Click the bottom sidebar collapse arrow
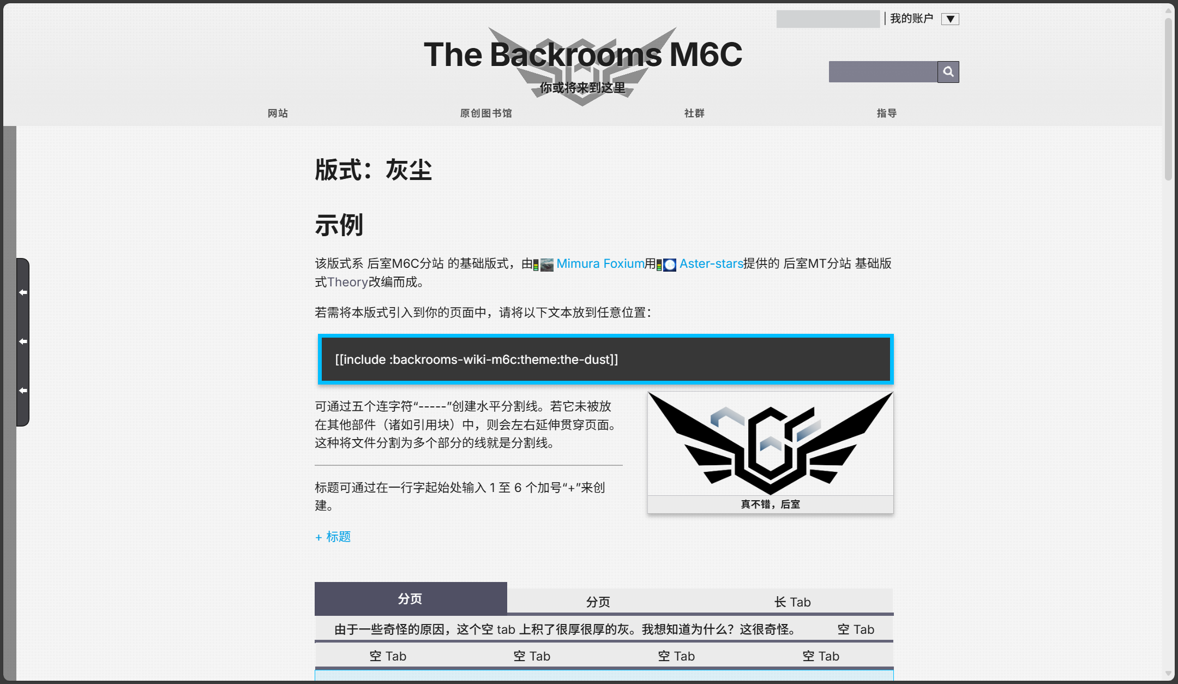The width and height of the screenshot is (1178, 684). coord(23,390)
